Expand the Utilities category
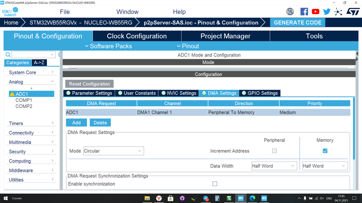Image resolution: width=362 pixels, height=203 pixels. 32,180
